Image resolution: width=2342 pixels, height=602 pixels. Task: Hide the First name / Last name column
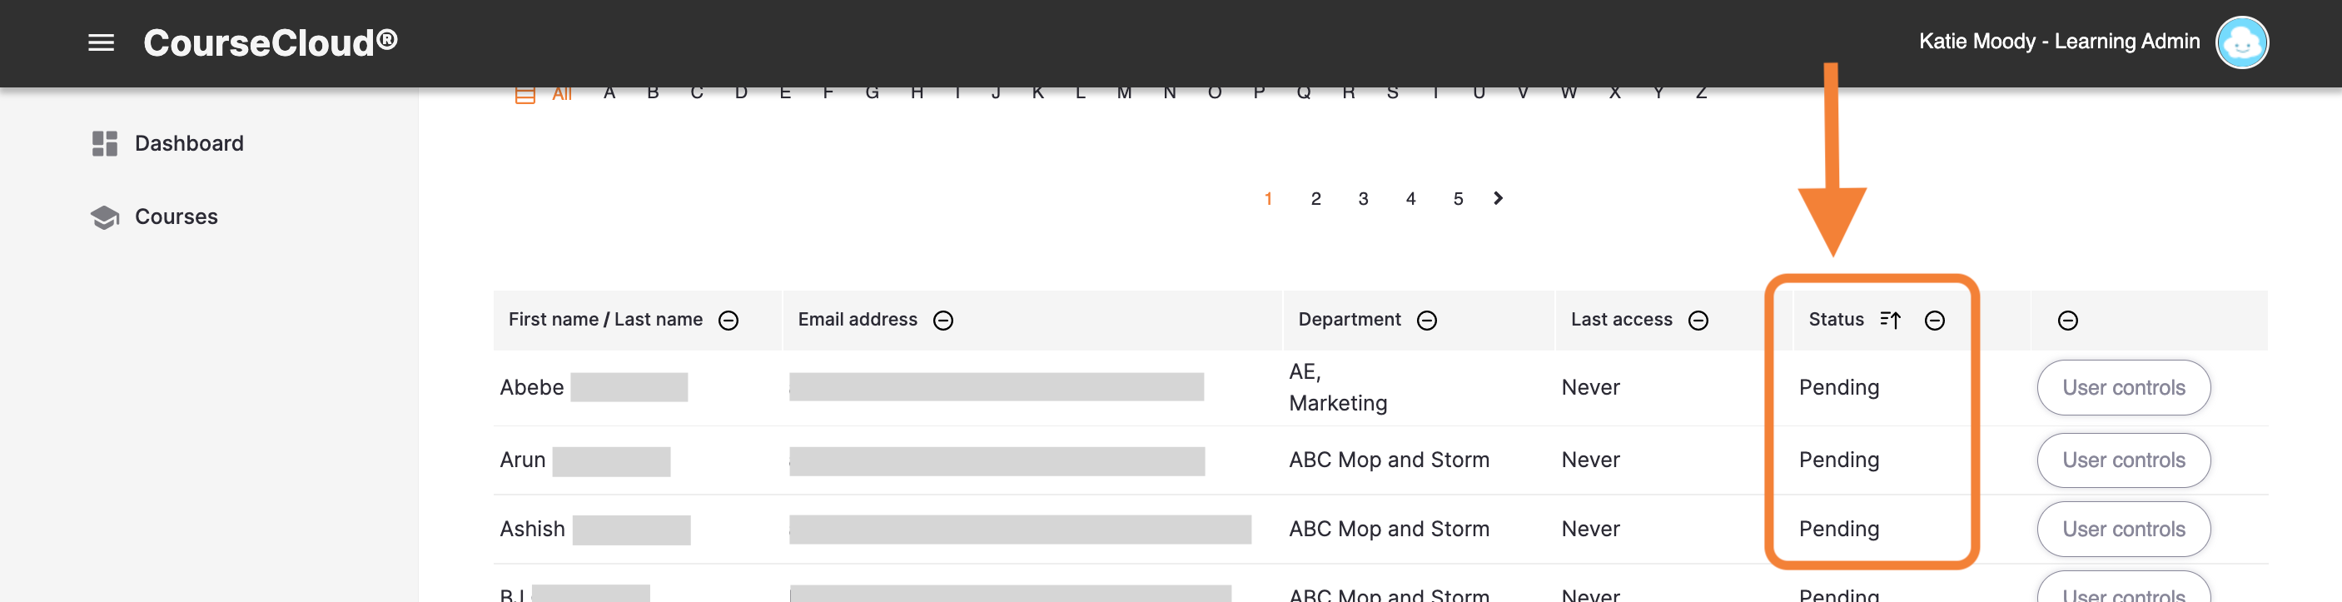click(x=728, y=320)
